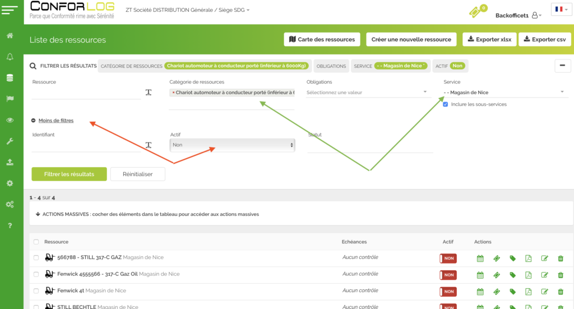Toggle the NON active switch for Fenwick 4t
This screenshot has height=309, width=574.
coord(448,292)
